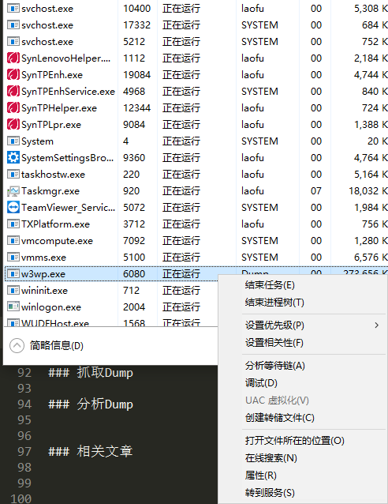Click memory value 6,576 K
Screen dimensions: 388x504
pos(371,258)
